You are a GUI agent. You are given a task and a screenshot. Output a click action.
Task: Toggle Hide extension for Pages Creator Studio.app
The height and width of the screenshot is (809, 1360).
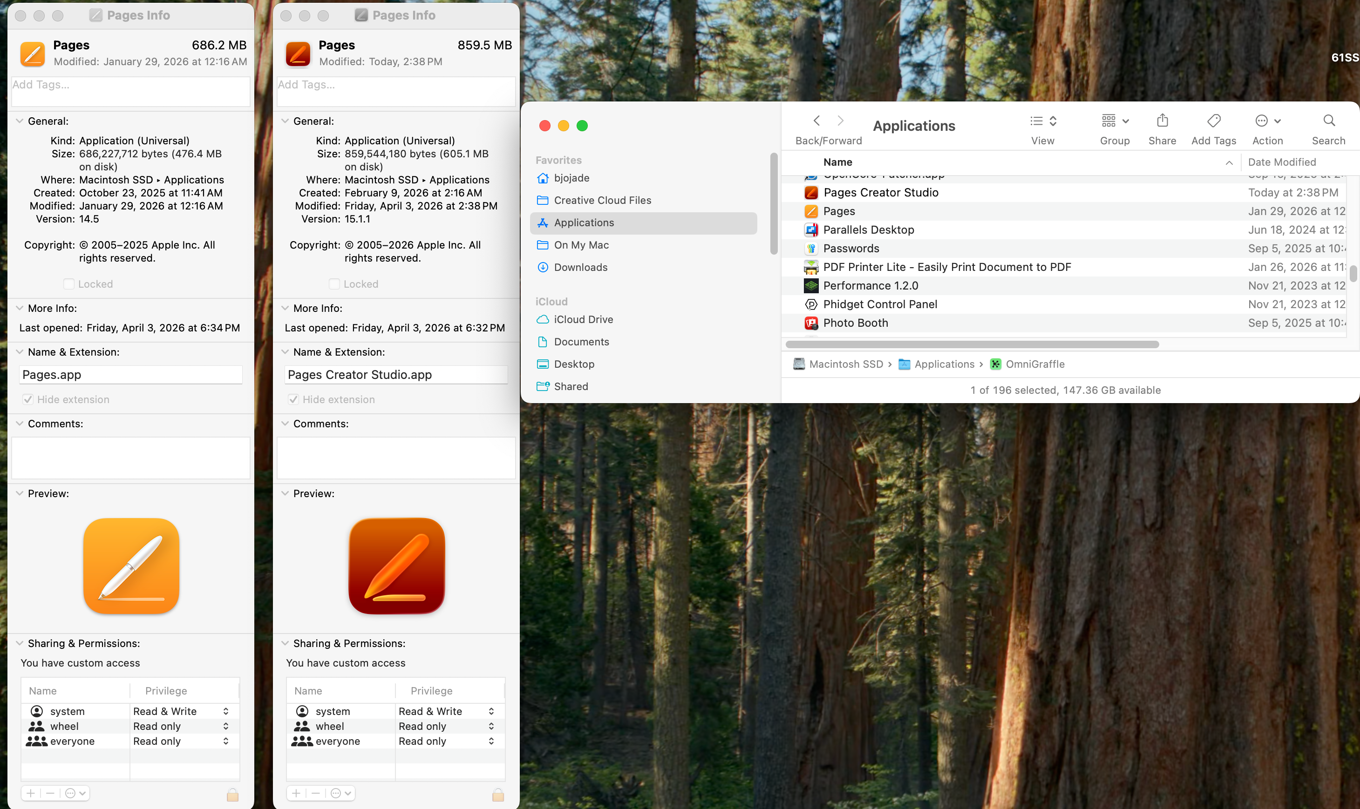(x=293, y=399)
